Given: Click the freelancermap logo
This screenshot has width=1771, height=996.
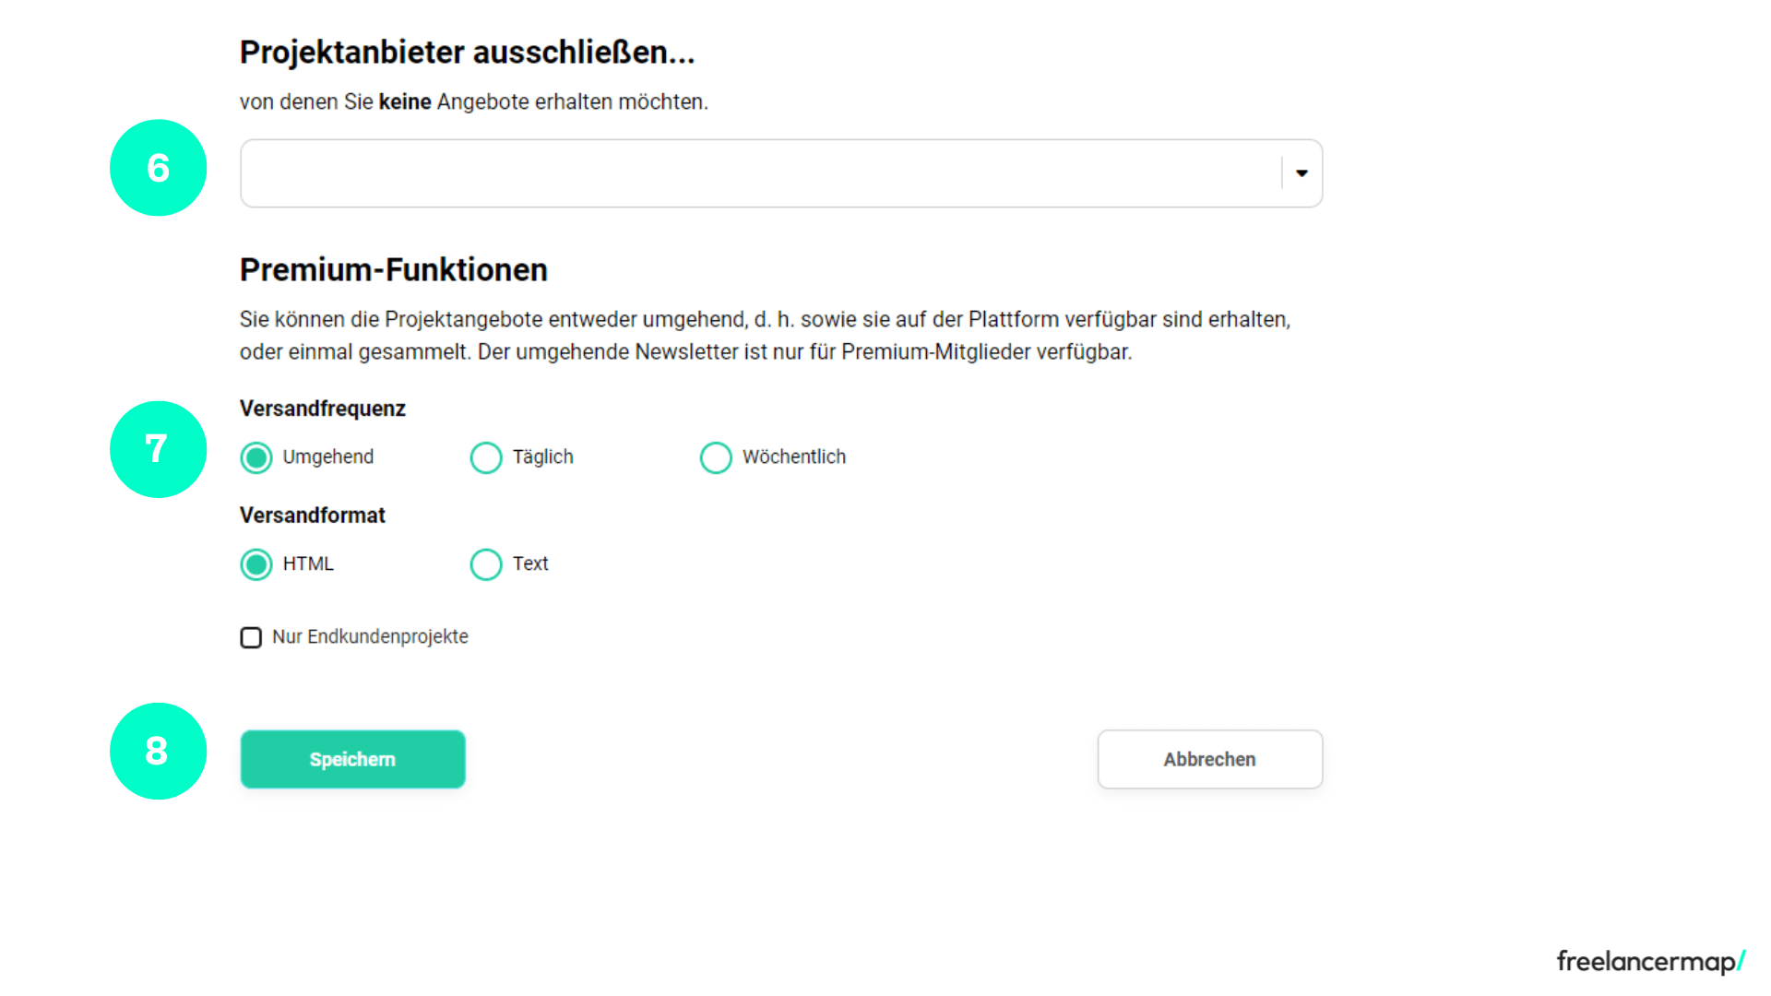Looking at the screenshot, I should click(1648, 961).
